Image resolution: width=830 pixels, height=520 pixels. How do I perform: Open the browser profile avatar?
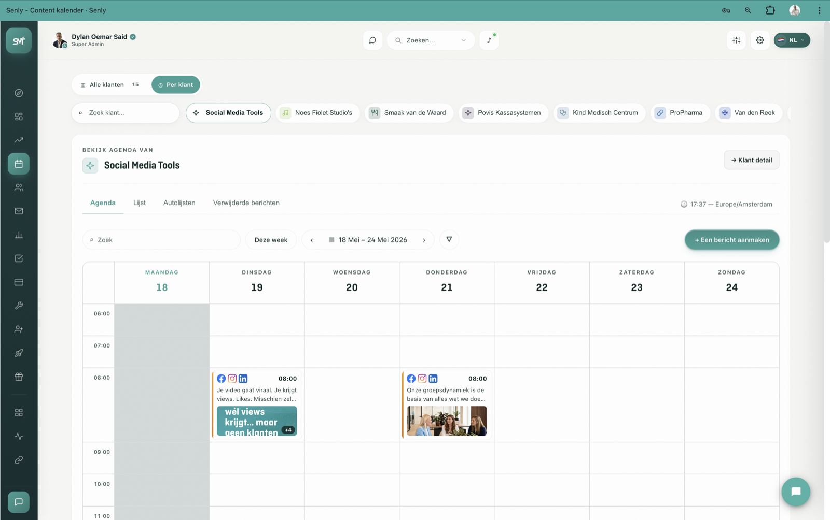click(x=795, y=10)
